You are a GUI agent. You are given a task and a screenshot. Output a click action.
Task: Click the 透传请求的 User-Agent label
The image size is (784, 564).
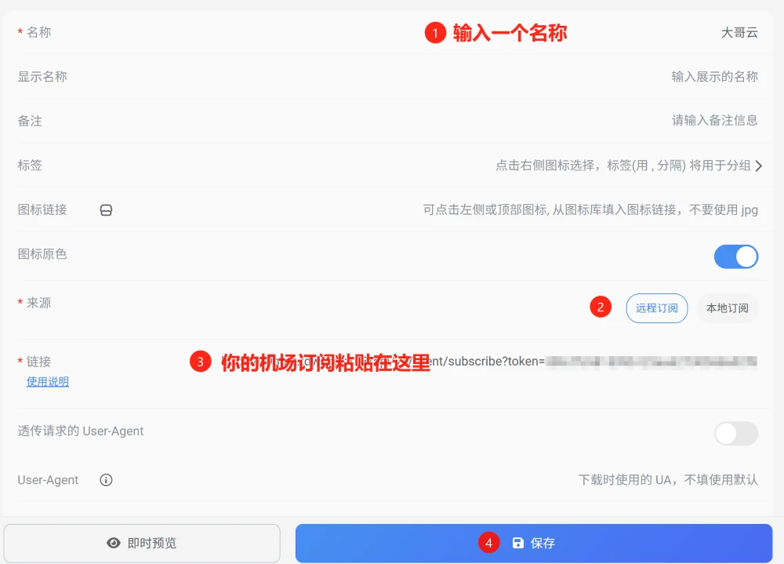point(81,431)
